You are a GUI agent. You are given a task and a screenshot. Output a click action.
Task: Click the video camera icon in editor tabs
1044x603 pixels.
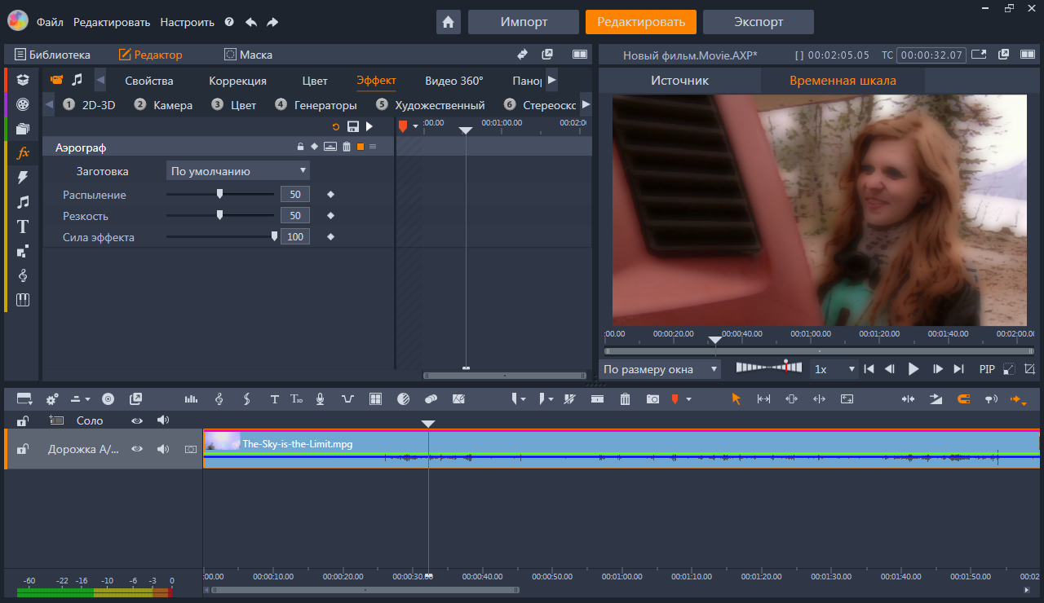56,80
